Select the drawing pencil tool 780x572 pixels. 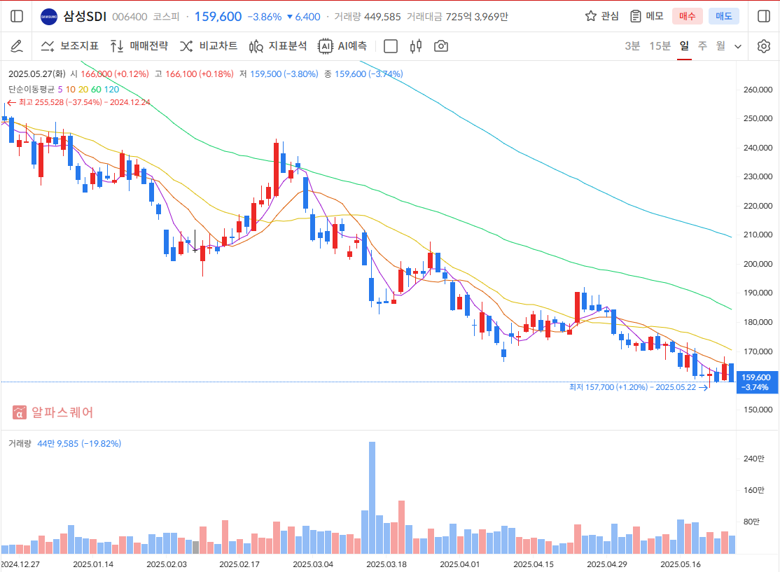point(16,46)
